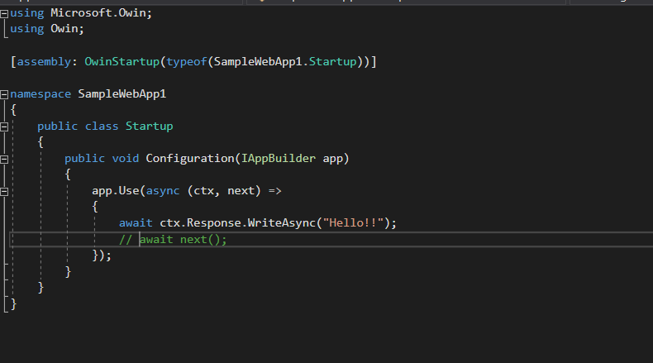Collapse the using directives block
The image size is (653, 363).
pos(5,13)
